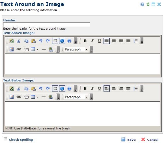Expand table dropdown arrow in Text Above Image toolbar
This screenshot has height=143, width=165.
[x=37, y=49]
